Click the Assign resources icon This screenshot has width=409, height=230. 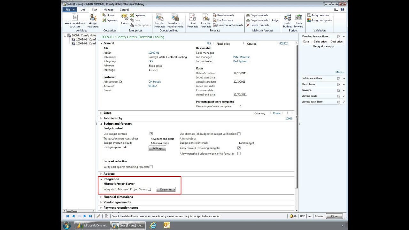click(x=93, y=21)
